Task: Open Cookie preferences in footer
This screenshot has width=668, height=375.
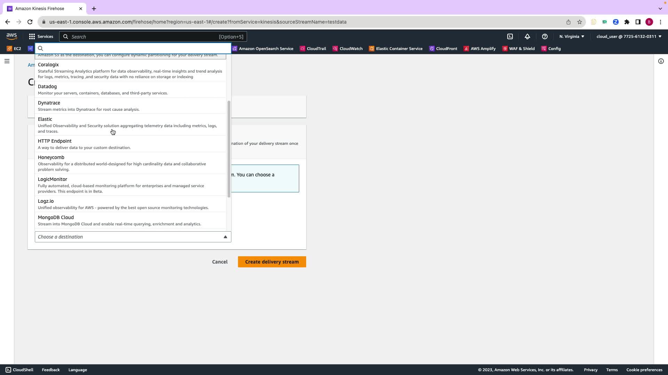Action: (x=644, y=370)
